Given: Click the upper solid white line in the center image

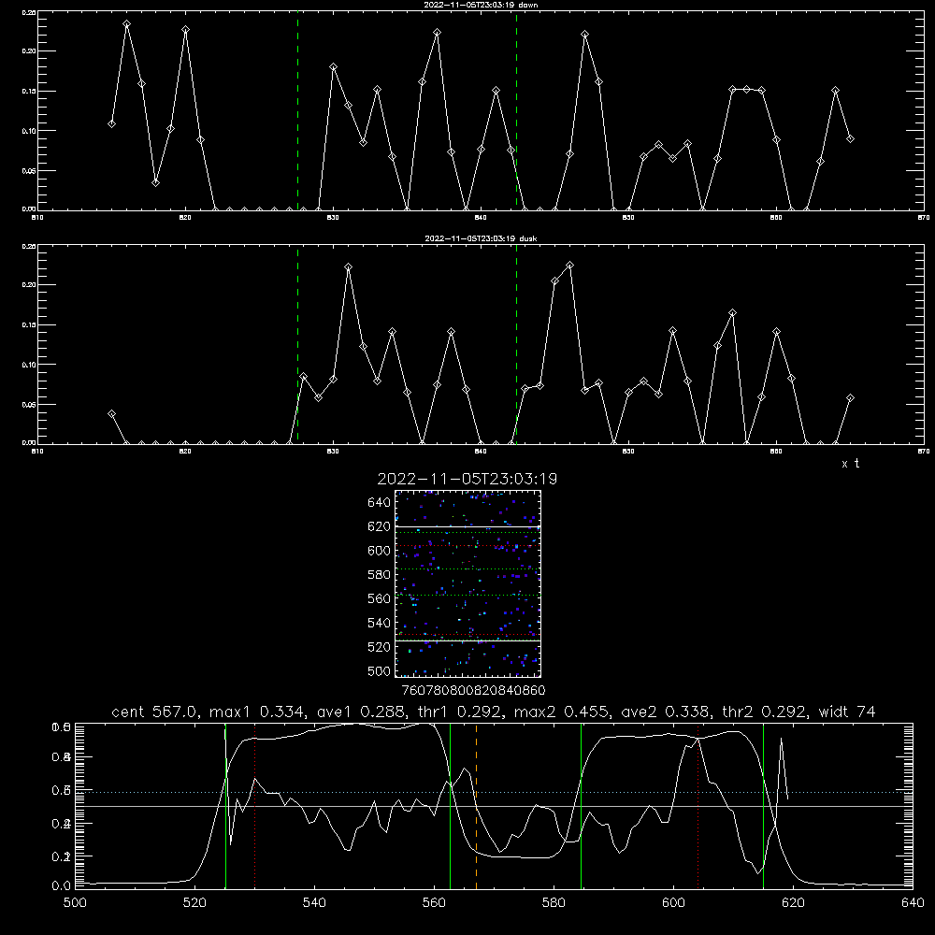Looking at the screenshot, I should 468,526.
